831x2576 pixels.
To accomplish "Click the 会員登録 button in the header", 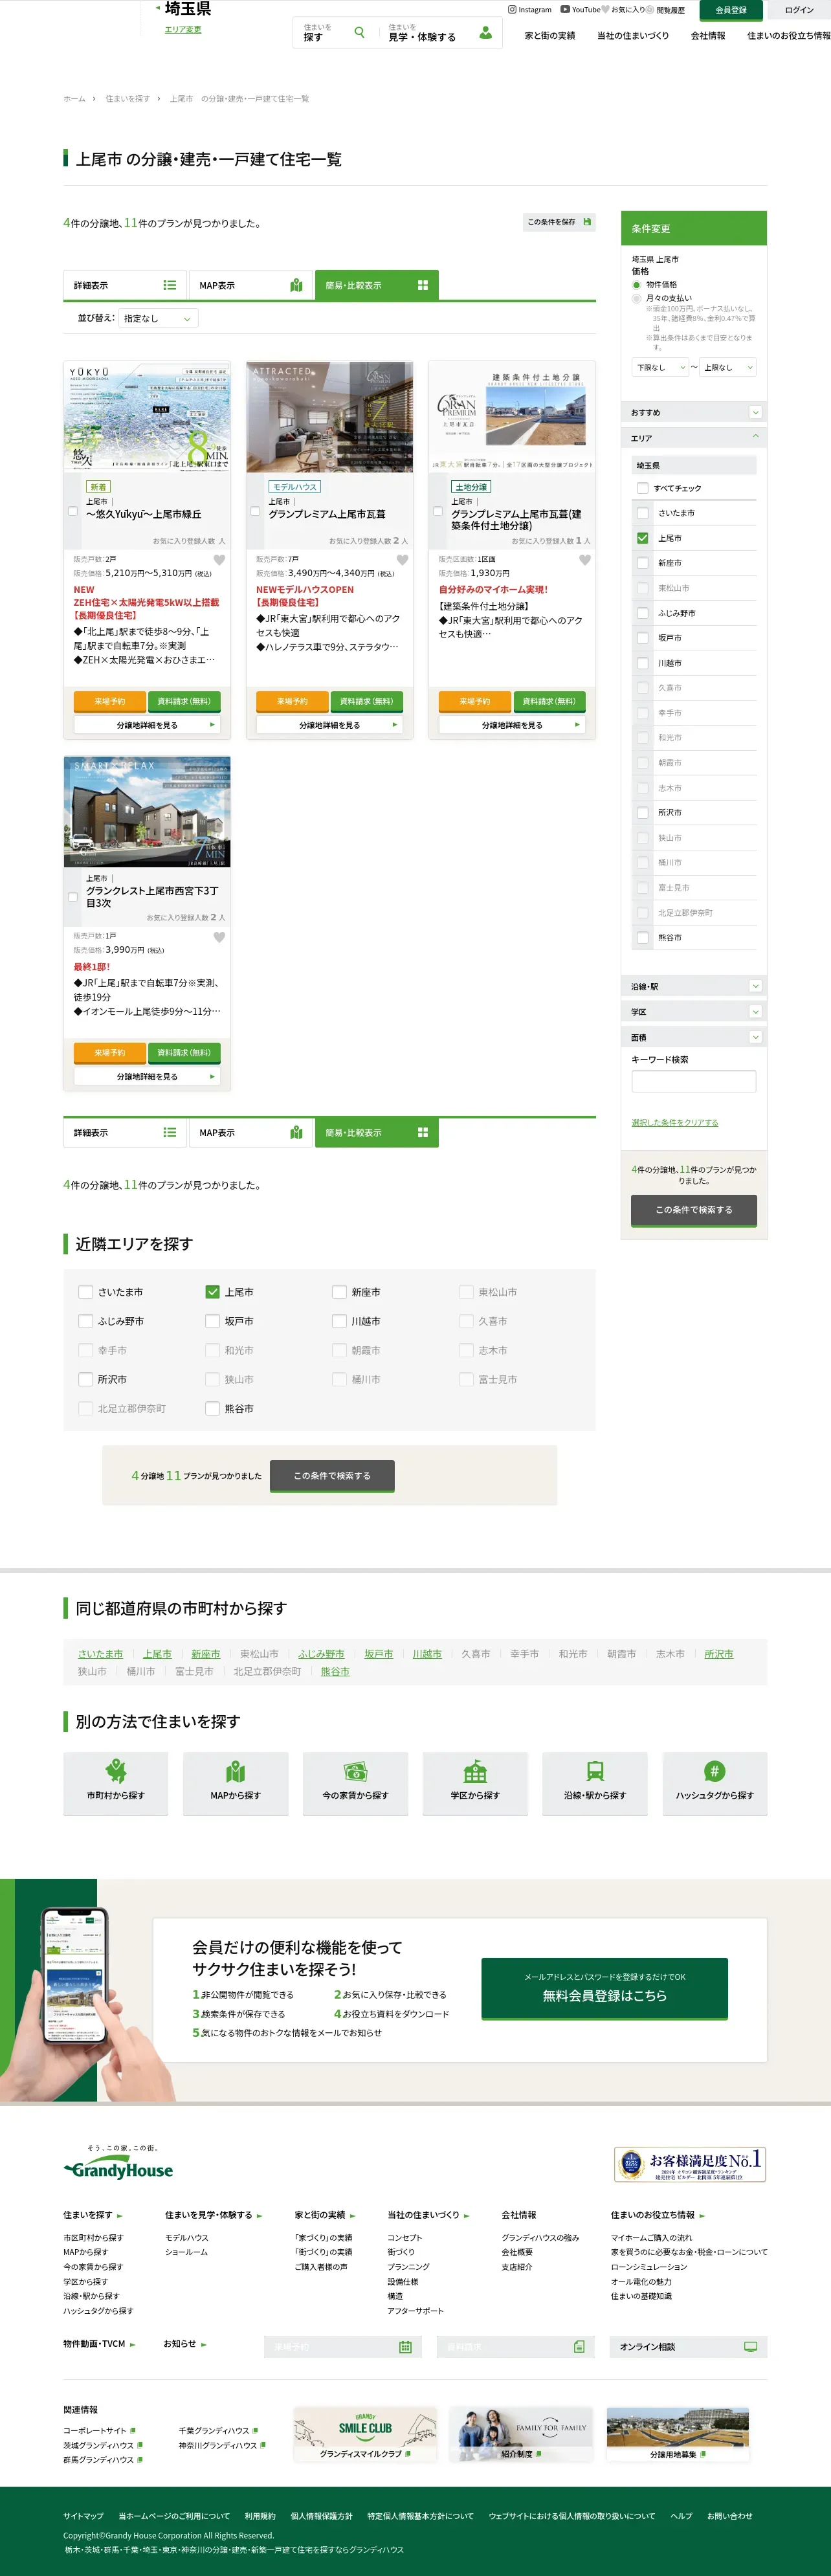I will click(731, 10).
